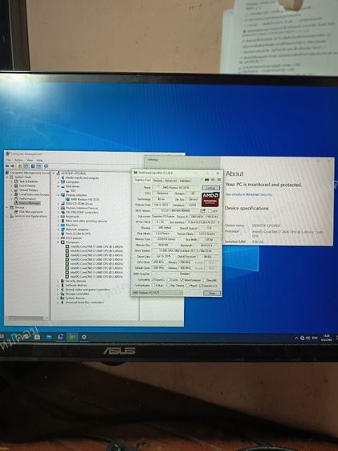Image resolution: width=338 pixels, height=451 pixels.
Task: Click the Back arrow in Computer Management toolbar
Action: (x=7, y=166)
